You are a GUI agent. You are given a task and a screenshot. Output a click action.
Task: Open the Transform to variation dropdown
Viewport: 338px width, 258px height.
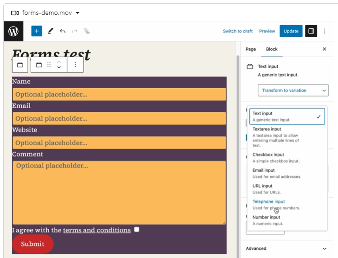pos(293,90)
